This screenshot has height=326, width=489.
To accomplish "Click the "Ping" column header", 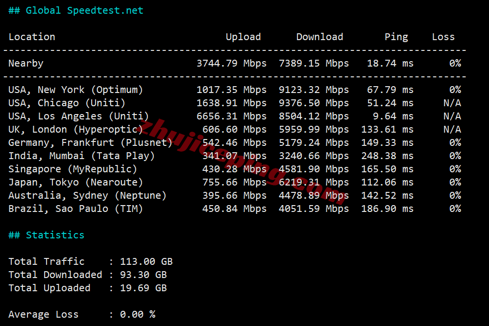I will pyautogui.click(x=396, y=37).
